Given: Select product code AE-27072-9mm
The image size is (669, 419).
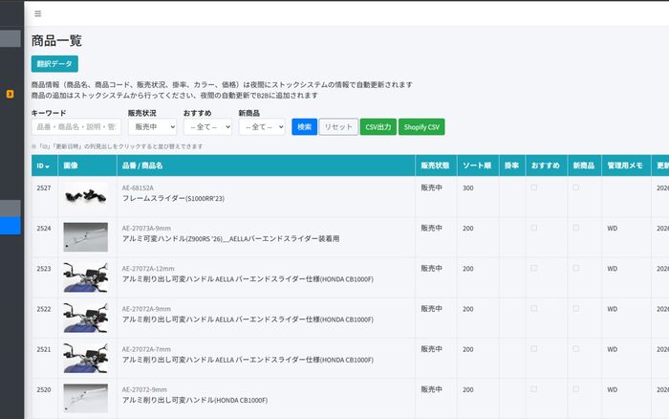Looking at the screenshot, I should pos(144,389).
